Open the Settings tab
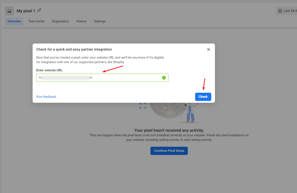Screen dimensions: 297x193 click(99, 21)
